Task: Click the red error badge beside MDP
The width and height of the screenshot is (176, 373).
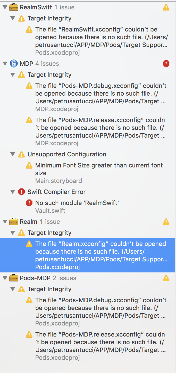Action: pos(166,64)
